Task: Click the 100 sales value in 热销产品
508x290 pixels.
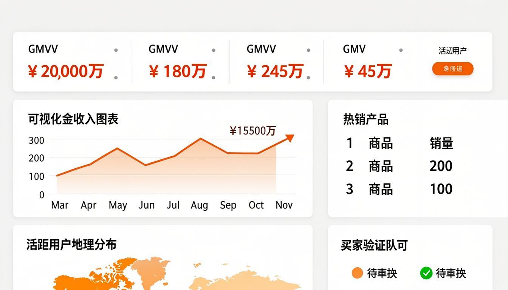Action: pos(441,189)
